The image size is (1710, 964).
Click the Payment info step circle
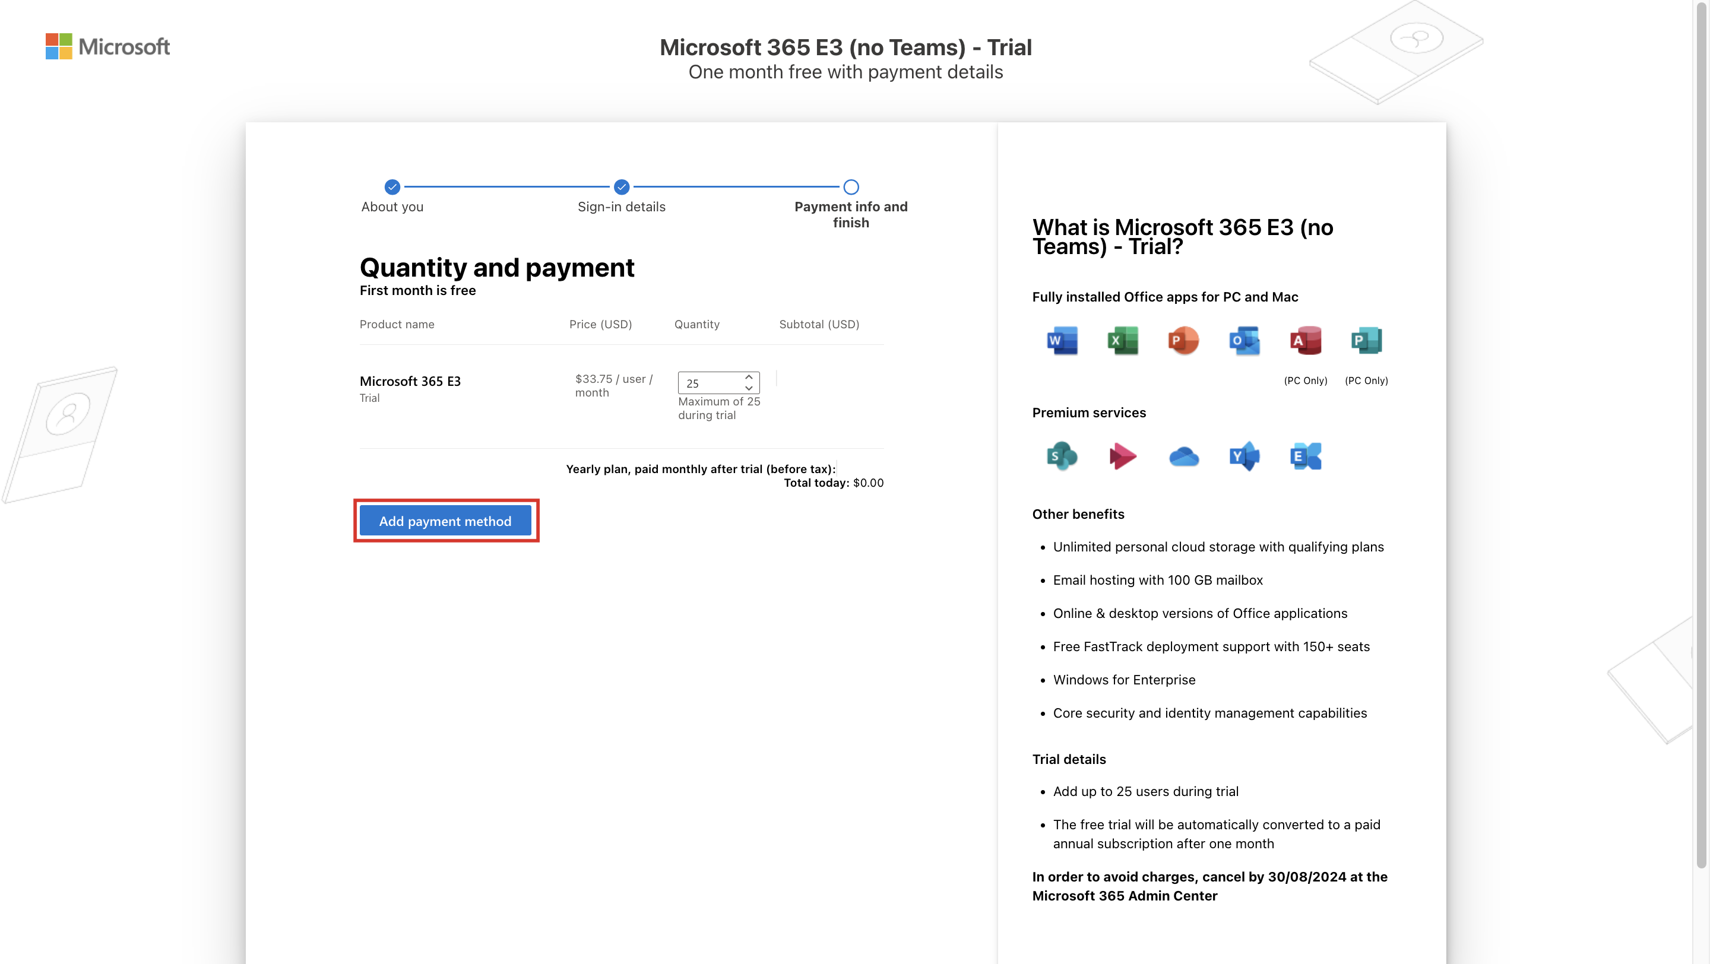click(851, 186)
